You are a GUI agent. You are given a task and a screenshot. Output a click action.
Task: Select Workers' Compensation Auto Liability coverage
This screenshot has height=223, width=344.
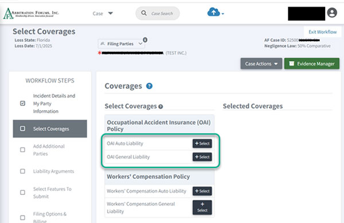point(202,191)
